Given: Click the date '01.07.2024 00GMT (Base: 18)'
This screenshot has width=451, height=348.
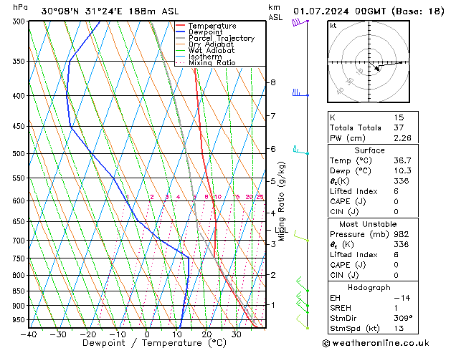Looking at the screenshot, I should coord(369,11).
